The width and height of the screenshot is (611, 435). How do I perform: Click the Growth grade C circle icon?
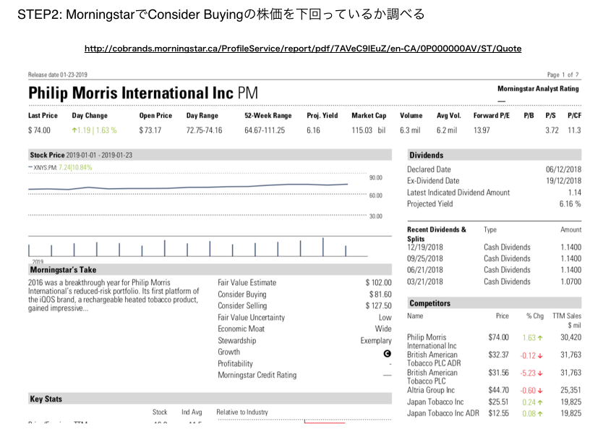point(388,352)
